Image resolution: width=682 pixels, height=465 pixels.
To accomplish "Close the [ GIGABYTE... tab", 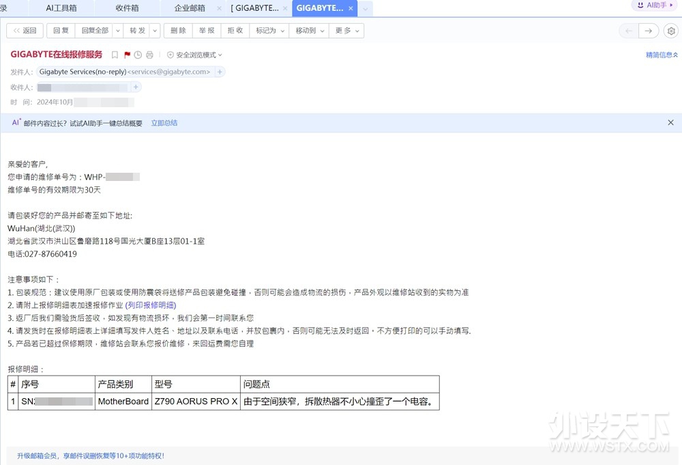I will tap(285, 8).
